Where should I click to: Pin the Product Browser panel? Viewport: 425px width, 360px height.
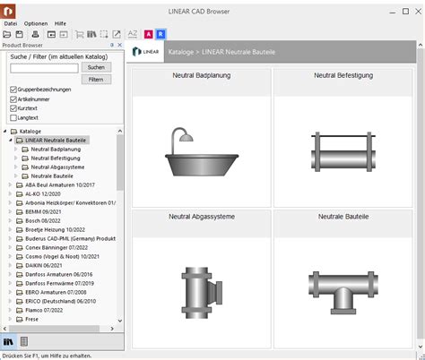[112, 45]
